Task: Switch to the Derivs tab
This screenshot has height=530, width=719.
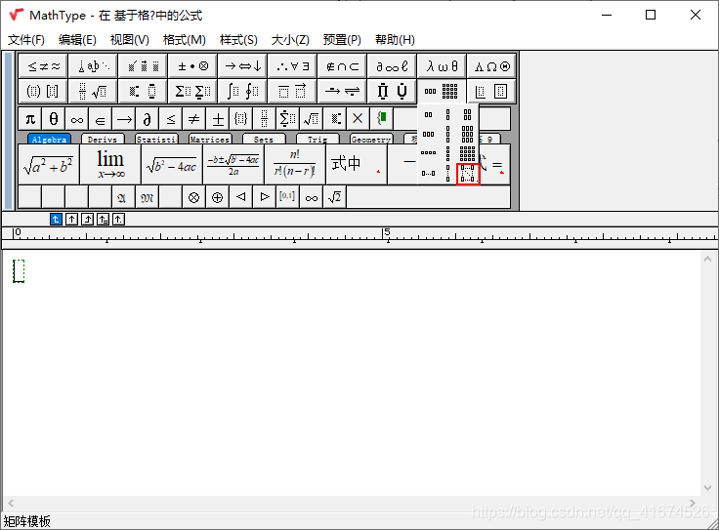Action: click(103, 140)
